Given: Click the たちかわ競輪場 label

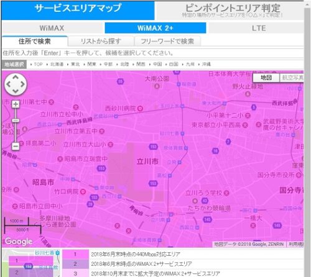Looking at the screenshot, I should tap(209, 208).
